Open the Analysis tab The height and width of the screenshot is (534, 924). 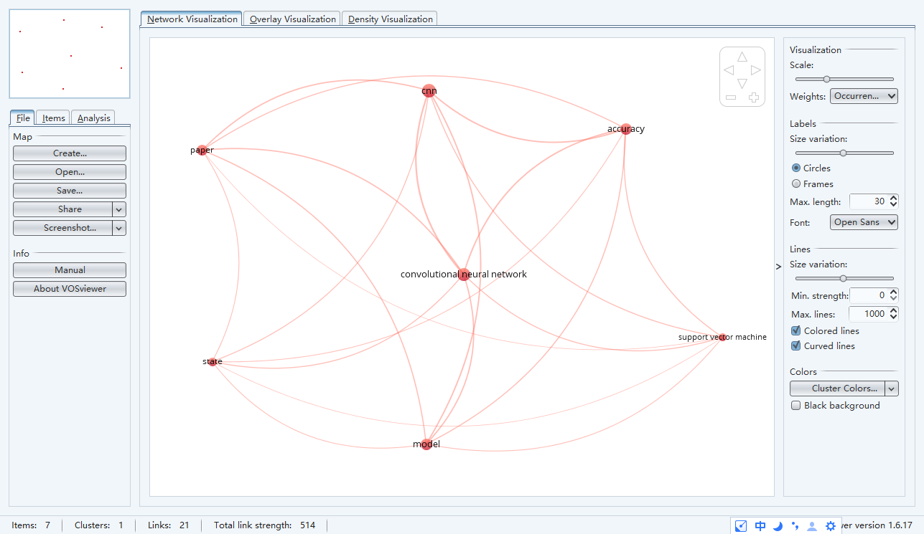pyautogui.click(x=93, y=118)
